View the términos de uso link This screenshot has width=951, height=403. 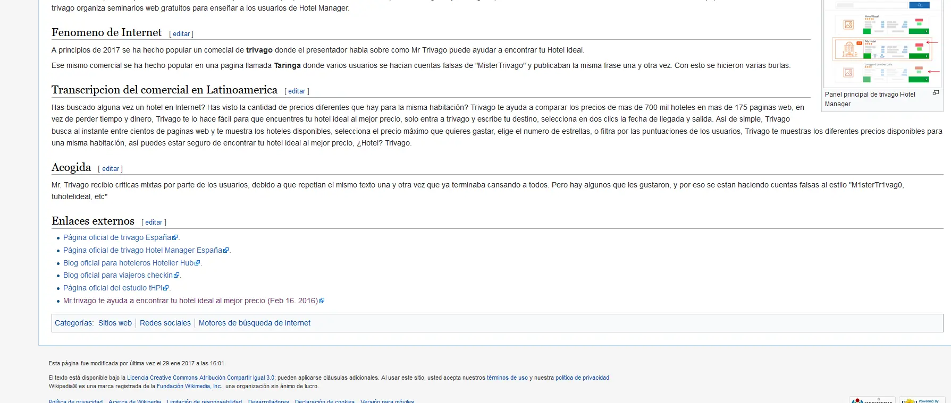(507, 378)
